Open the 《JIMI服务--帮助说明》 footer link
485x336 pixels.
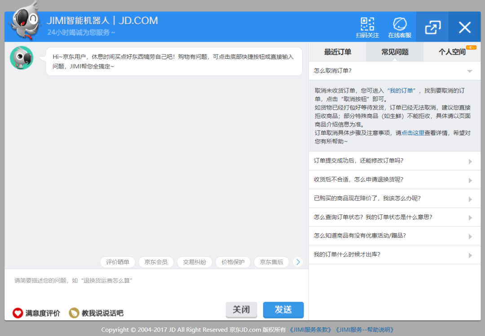coord(365,330)
